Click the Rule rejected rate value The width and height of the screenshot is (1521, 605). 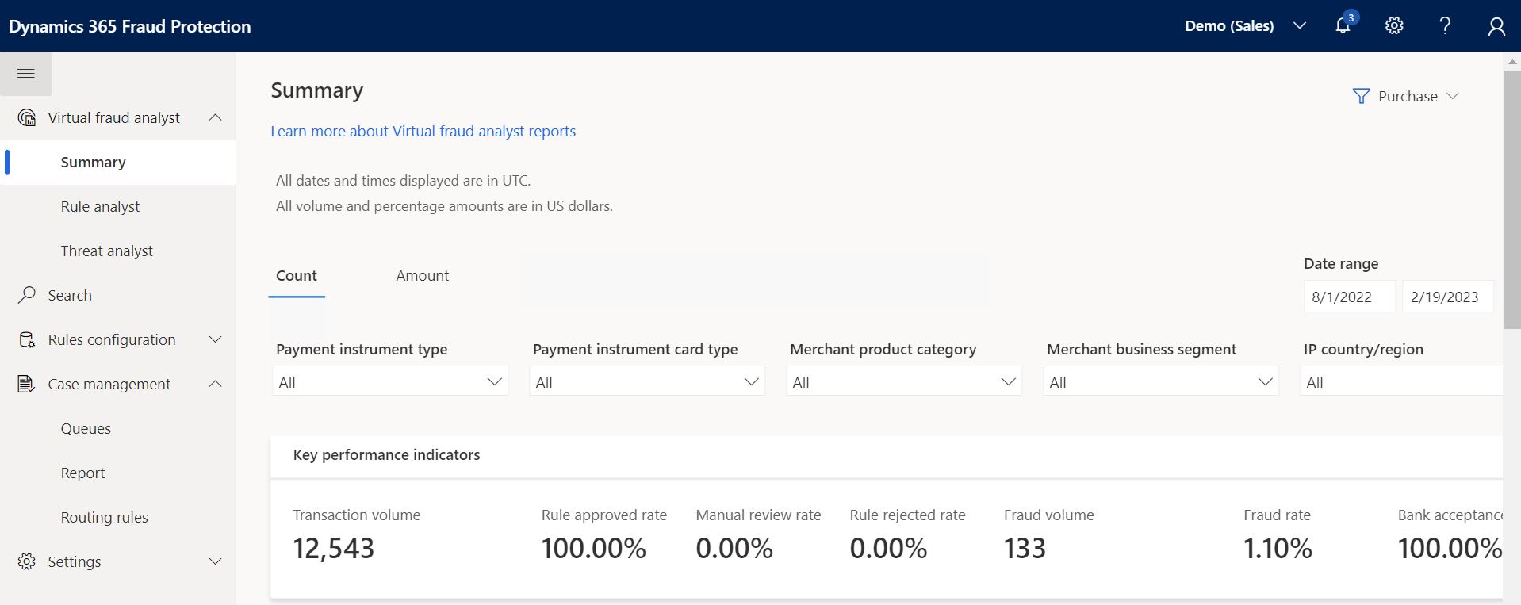click(888, 549)
